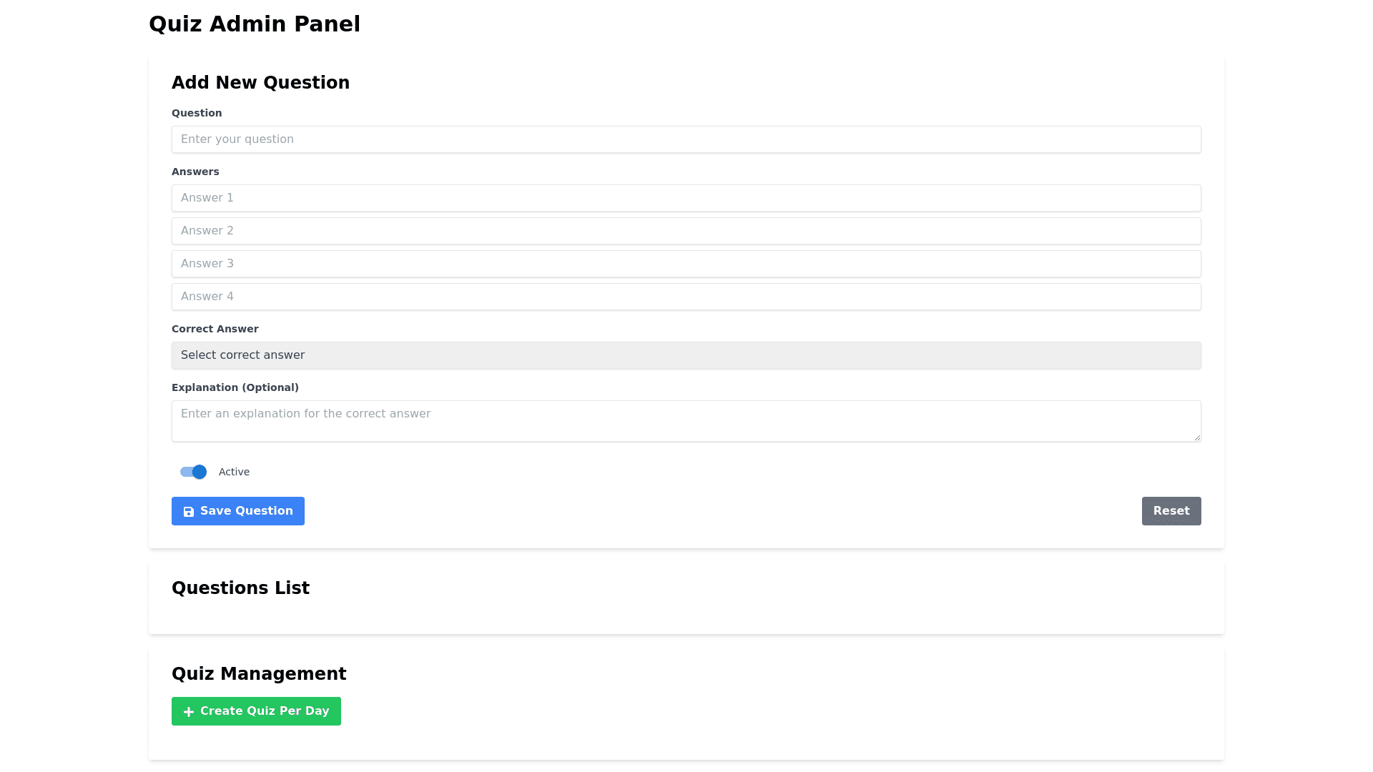This screenshot has height=772, width=1373.
Task: Focus the Answer 4 input
Action: coord(686,297)
